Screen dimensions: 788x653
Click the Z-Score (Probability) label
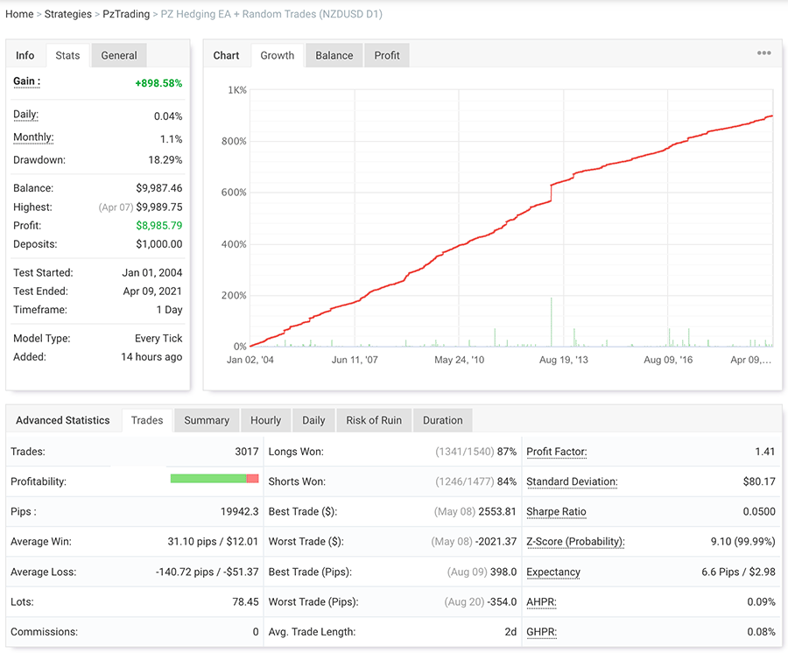[x=575, y=542]
